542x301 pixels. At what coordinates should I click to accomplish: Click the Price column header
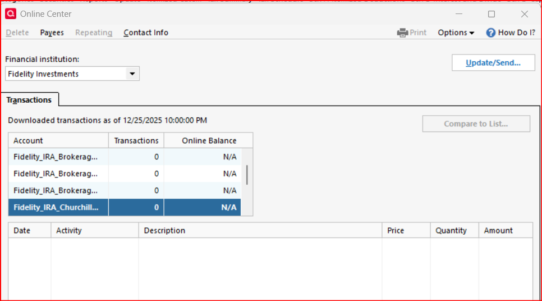tap(406, 230)
